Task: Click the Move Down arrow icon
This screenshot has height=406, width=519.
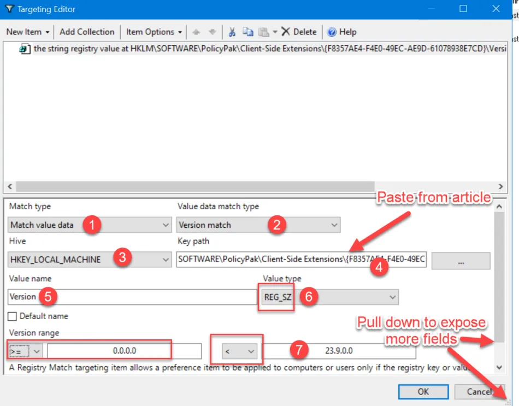Action: click(x=213, y=32)
